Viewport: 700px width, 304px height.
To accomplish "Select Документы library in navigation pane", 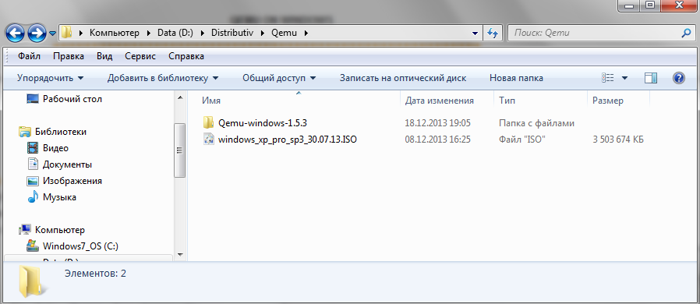I will [x=67, y=164].
